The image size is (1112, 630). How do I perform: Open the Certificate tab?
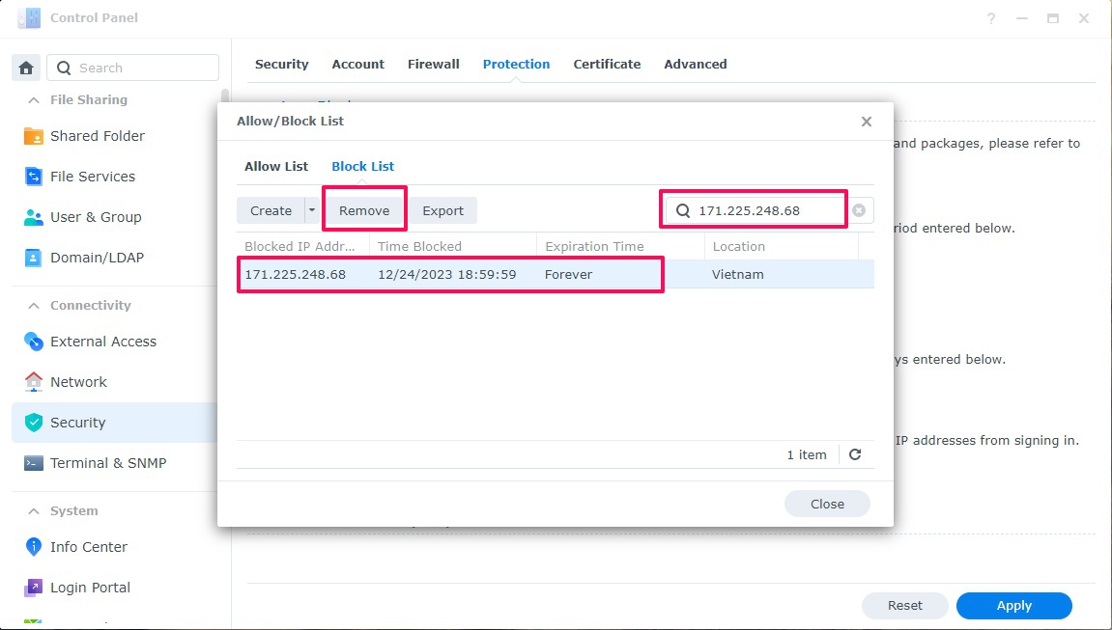pyautogui.click(x=607, y=64)
